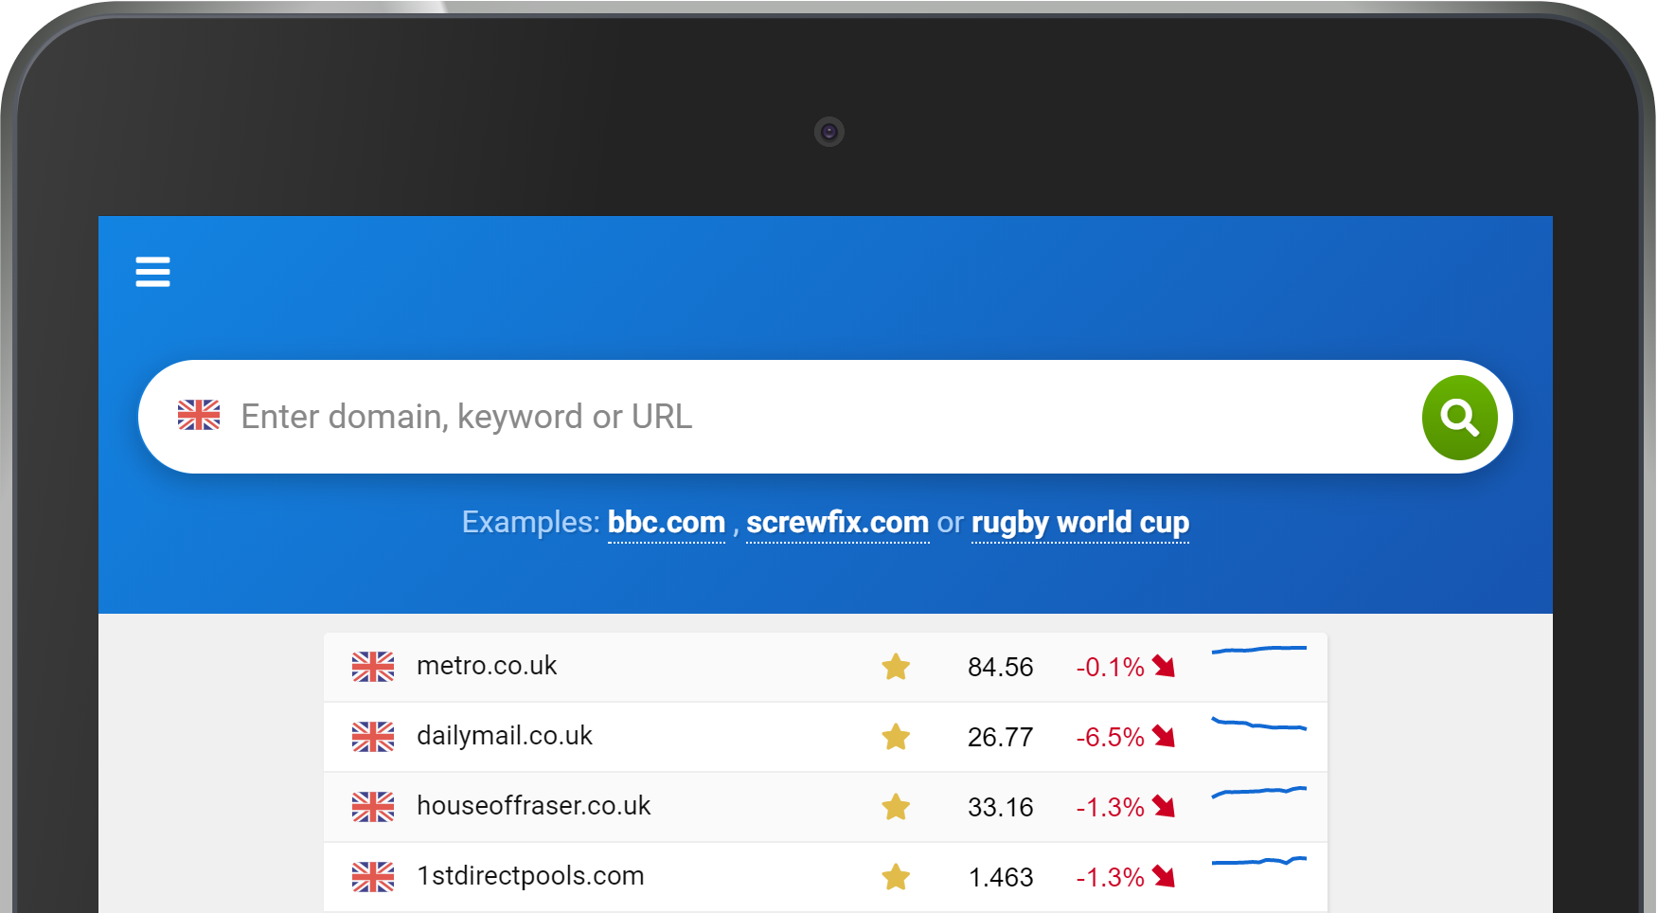Open houseoffraser.co.uk domain row
The height and width of the screenshot is (913, 1657).
pos(826,807)
